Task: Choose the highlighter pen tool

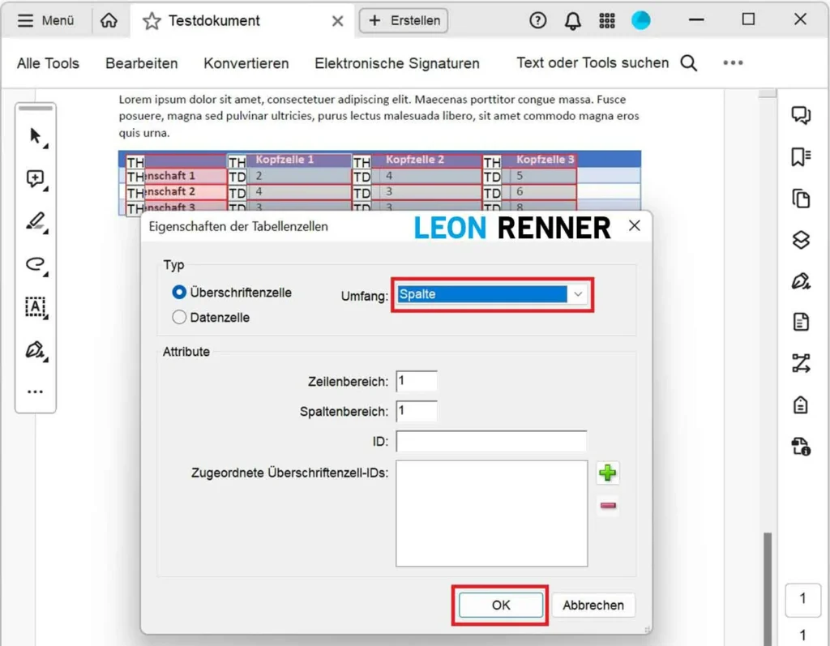Action: pos(36,221)
